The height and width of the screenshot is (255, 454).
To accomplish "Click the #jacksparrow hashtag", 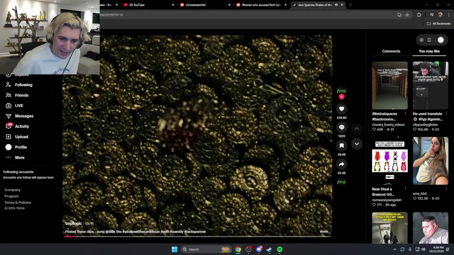I will click(195, 232).
